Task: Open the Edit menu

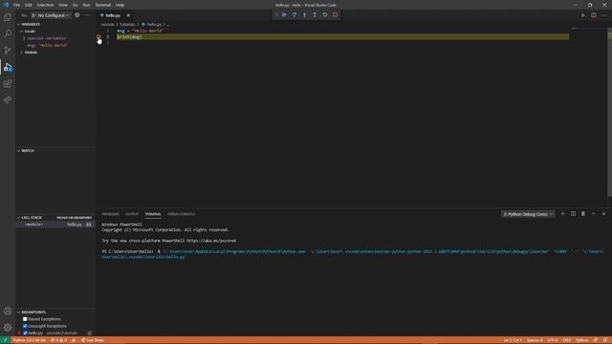Action: 29,5
